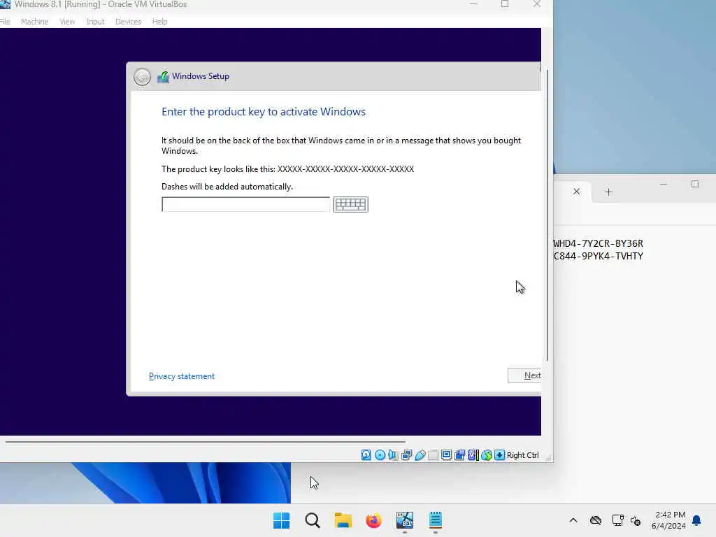Click the Next button in Windows Setup
This screenshot has width=716, height=537.
point(524,375)
